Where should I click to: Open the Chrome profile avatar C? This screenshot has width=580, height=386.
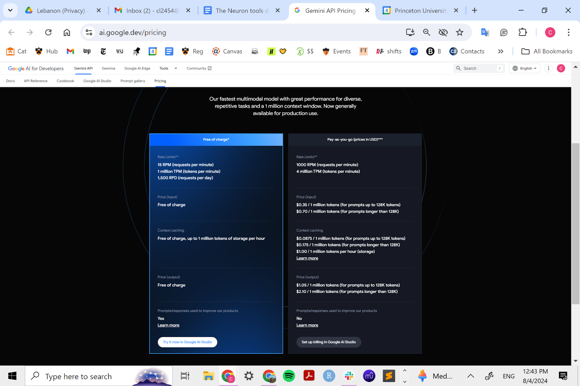(x=550, y=33)
